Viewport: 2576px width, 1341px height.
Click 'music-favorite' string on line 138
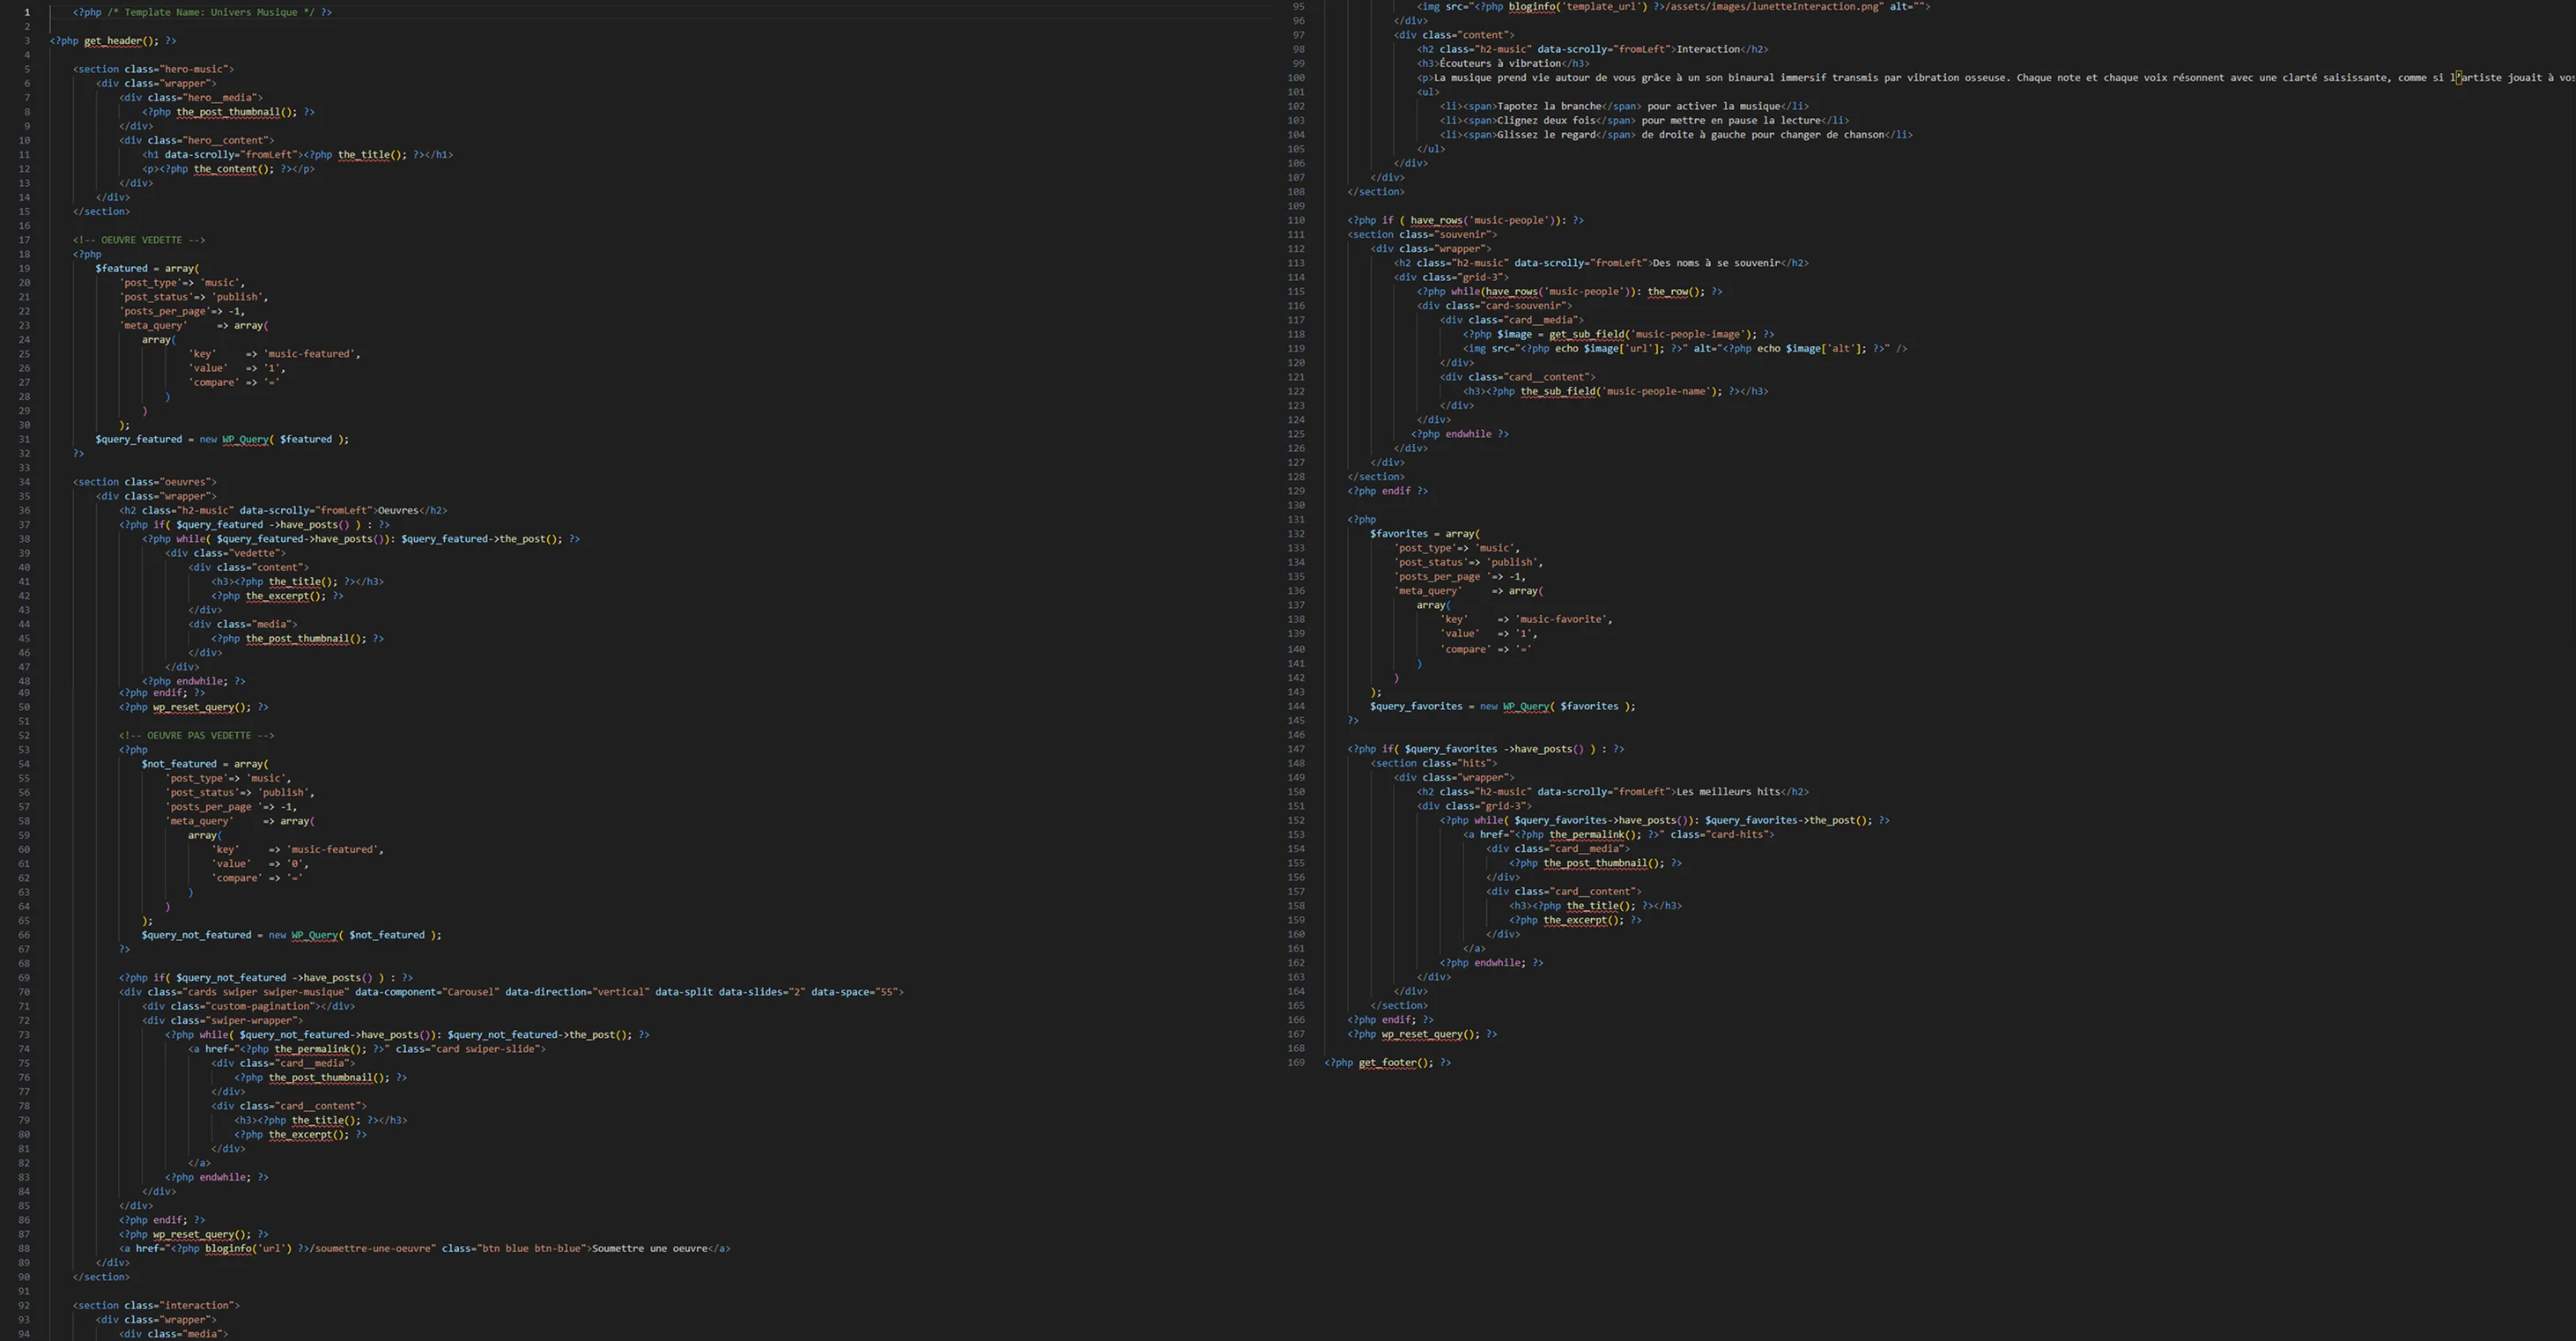pyautogui.click(x=1562, y=619)
